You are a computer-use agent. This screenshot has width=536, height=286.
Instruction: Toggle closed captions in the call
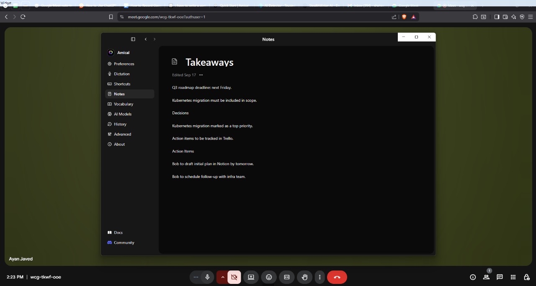(x=287, y=277)
